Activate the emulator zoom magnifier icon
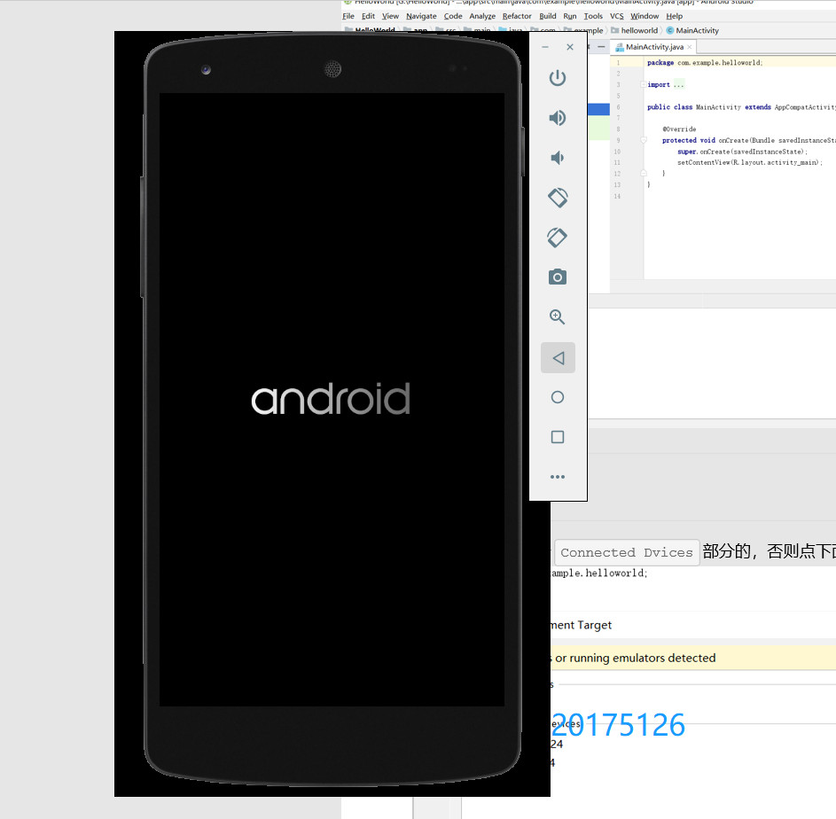Screen dimensions: 836x819 click(x=557, y=316)
